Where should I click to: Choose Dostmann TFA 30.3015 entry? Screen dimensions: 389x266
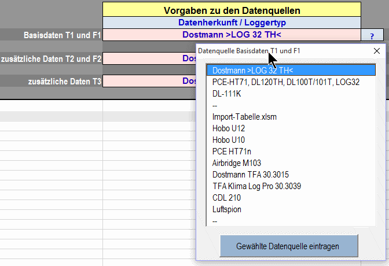click(x=291, y=175)
